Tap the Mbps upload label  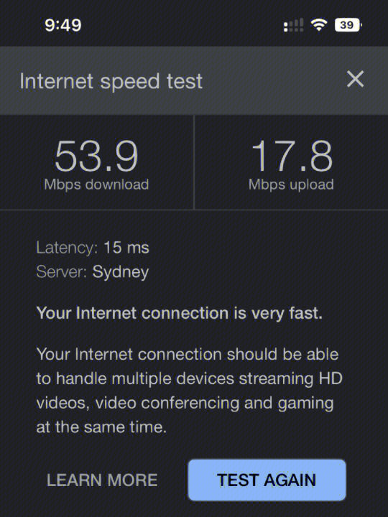point(291,185)
